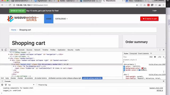Open DevTools three-dot customize menu

point(160,50)
